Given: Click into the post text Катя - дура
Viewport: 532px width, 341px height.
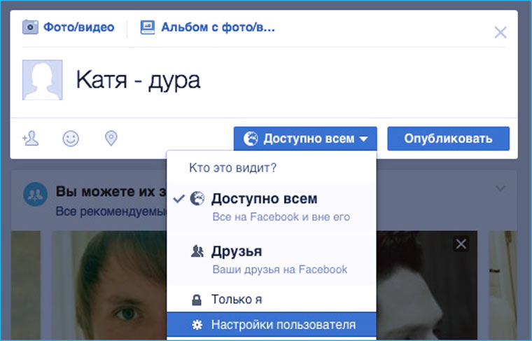Looking at the screenshot, I should click(138, 81).
